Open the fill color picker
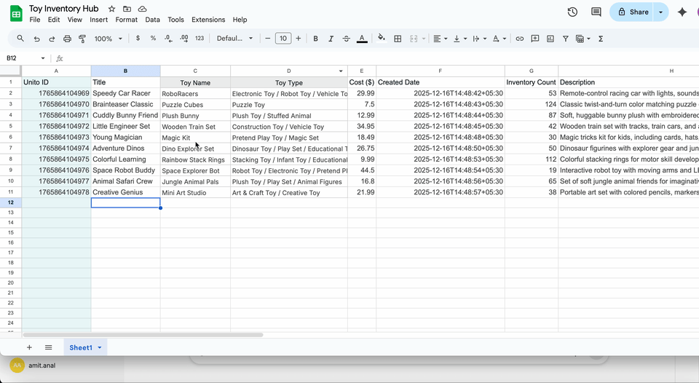Screen dimensions: 699x383 382,39
